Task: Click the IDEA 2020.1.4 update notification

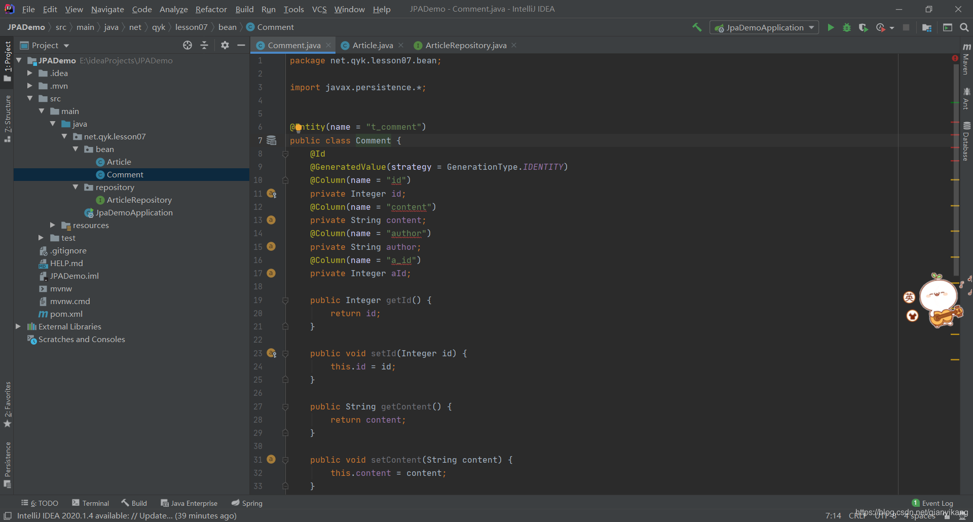Action: pos(127,515)
